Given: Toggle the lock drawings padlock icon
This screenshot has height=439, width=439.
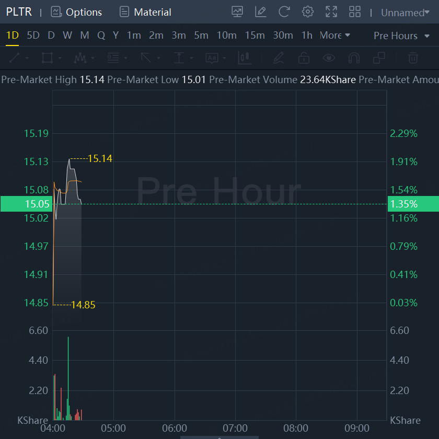Looking at the screenshot, I should point(304,58).
